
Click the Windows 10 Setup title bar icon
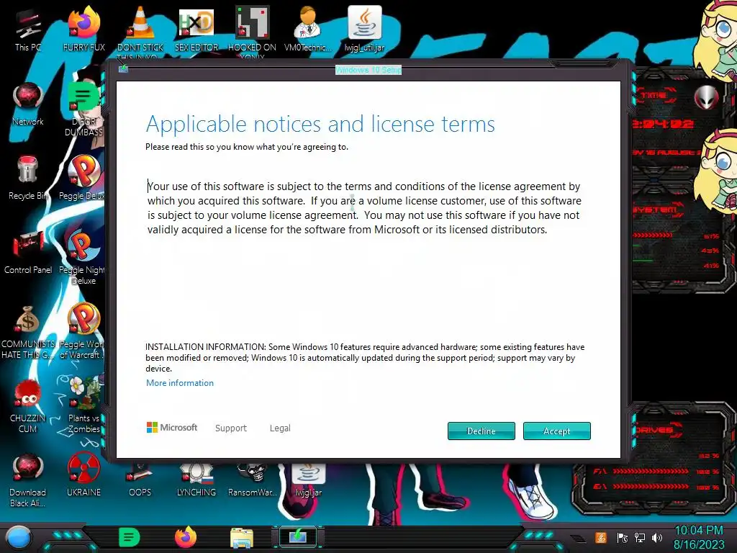pyautogui.click(x=123, y=68)
